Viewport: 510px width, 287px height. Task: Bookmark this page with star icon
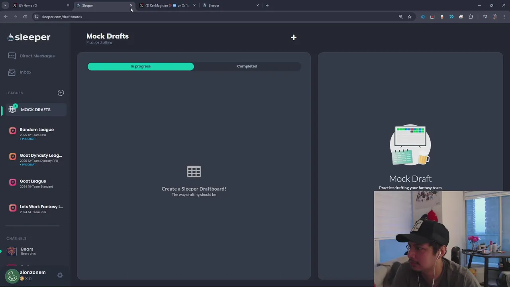tap(410, 17)
